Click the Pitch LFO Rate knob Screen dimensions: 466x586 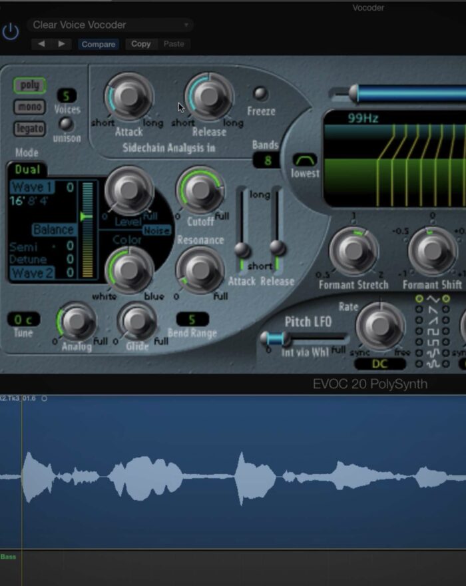379,326
